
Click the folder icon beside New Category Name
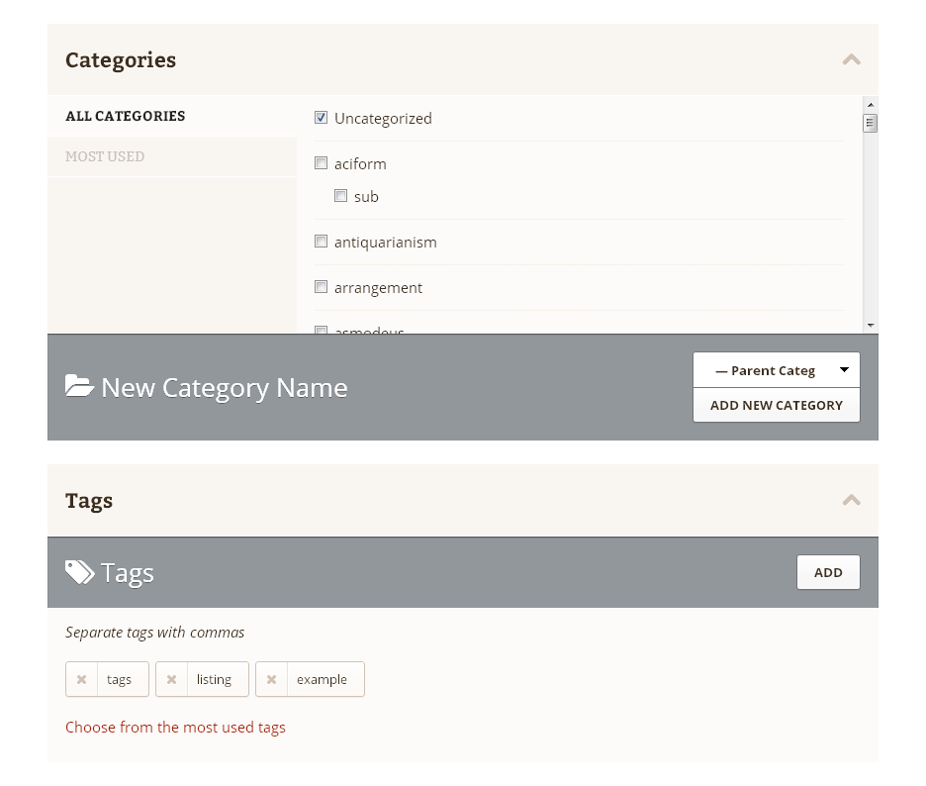tap(79, 386)
